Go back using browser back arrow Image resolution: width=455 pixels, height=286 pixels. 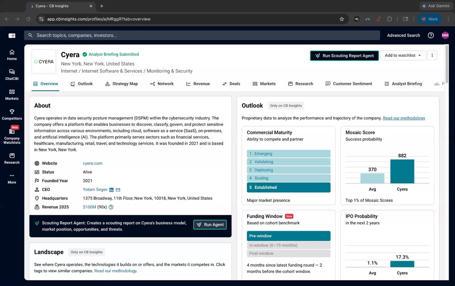(7, 19)
